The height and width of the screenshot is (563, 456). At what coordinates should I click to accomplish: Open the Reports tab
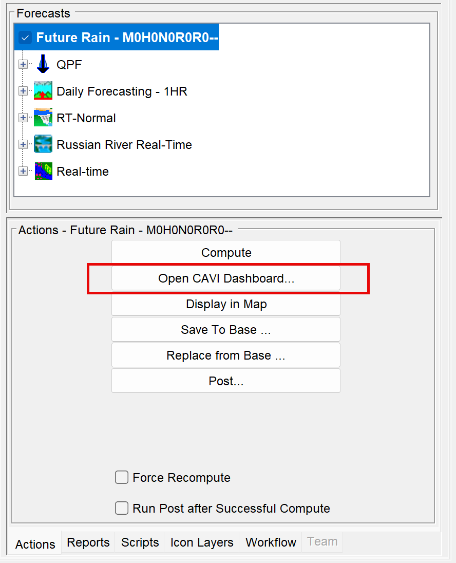pos(88,542)
